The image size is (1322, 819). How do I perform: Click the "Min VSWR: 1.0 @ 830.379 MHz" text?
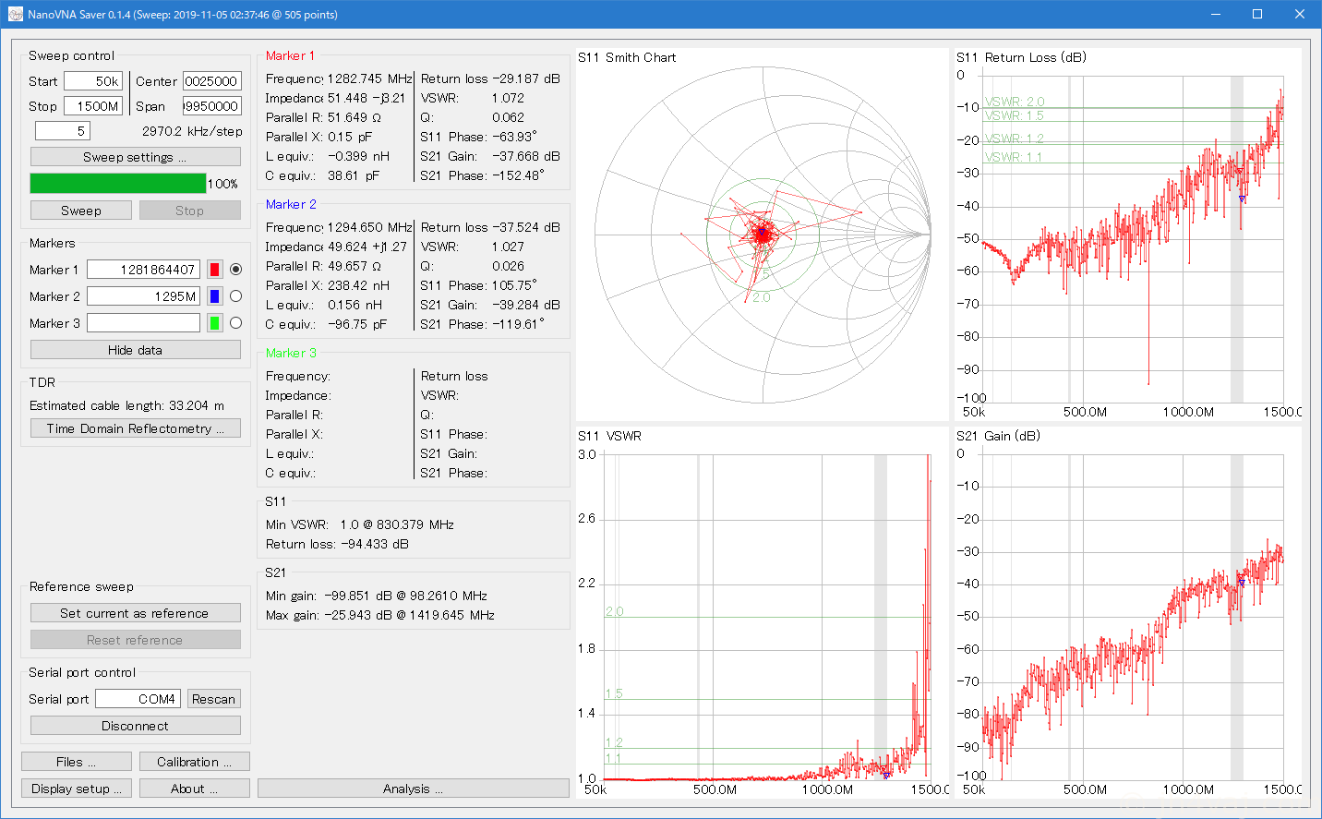(x=360, y=524)
